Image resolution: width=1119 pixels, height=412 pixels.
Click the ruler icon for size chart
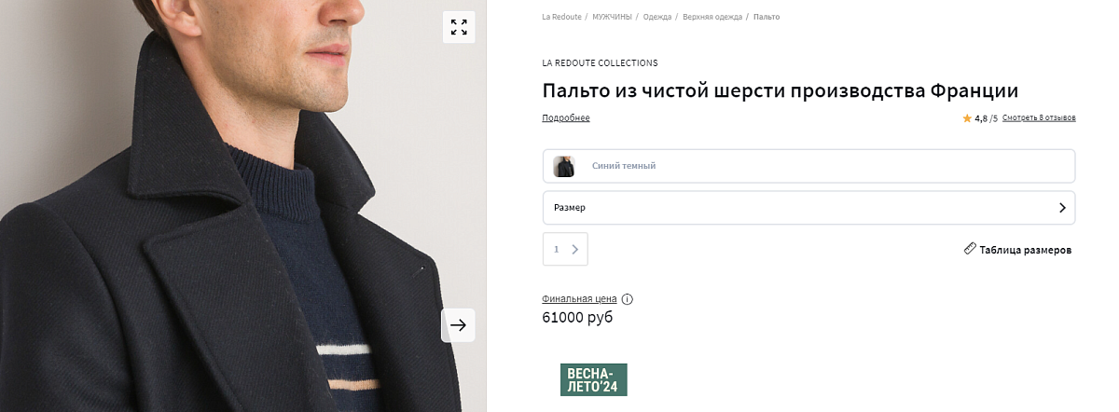click(x=970, y=249)
